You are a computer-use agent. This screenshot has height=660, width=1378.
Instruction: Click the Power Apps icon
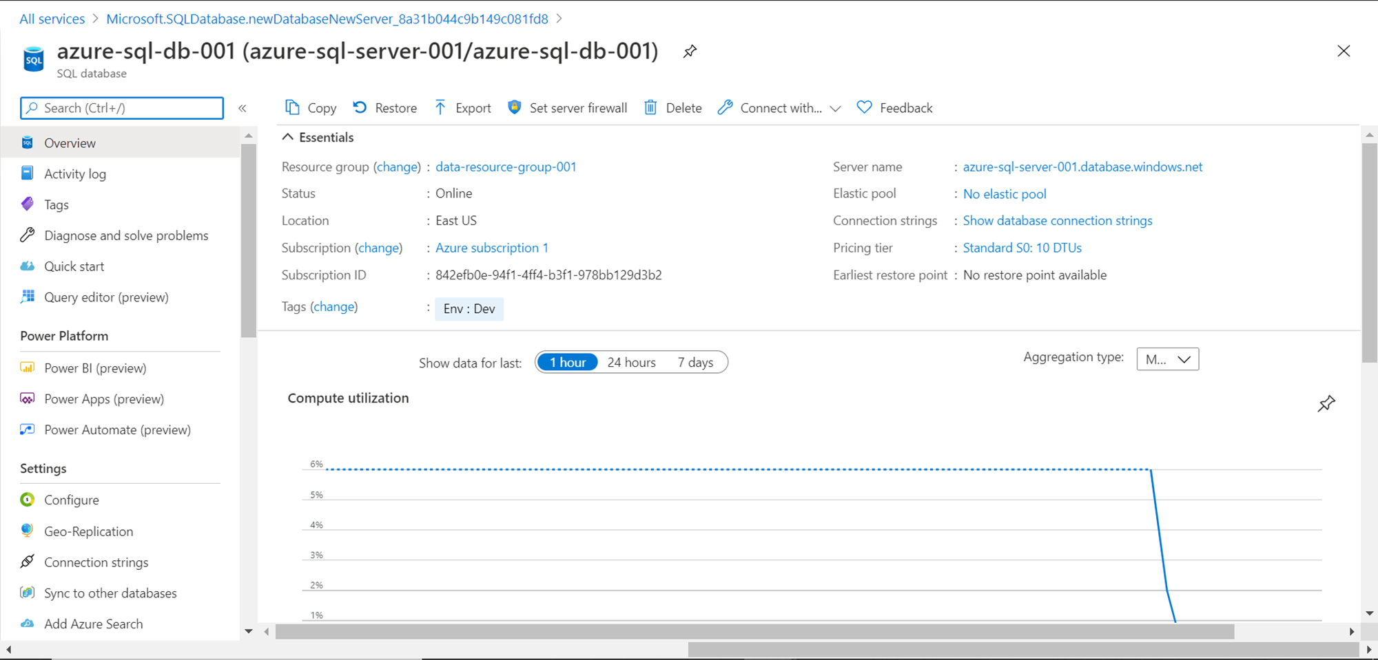28,398
